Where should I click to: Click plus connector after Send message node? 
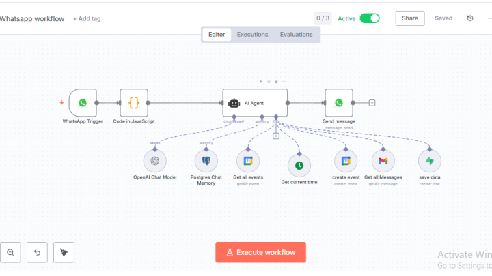pyautogui.click(x=372, y=103)
